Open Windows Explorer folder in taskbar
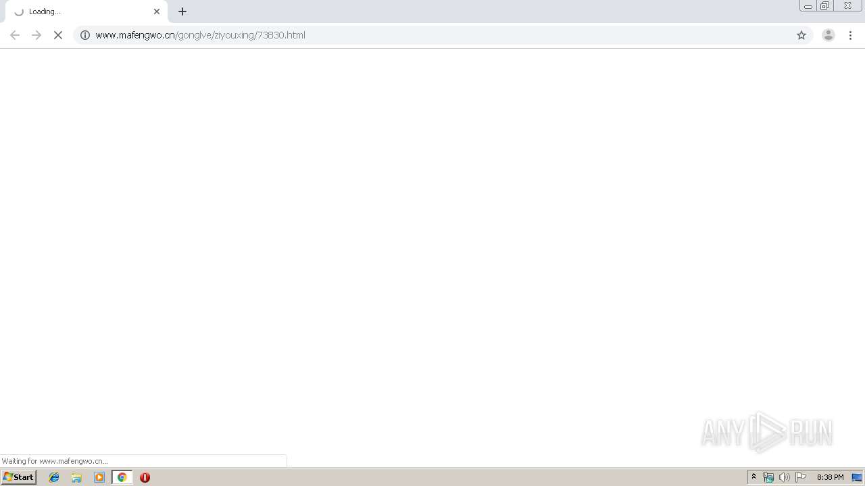This screenshot has height=486, width=865. coord(76,477)
